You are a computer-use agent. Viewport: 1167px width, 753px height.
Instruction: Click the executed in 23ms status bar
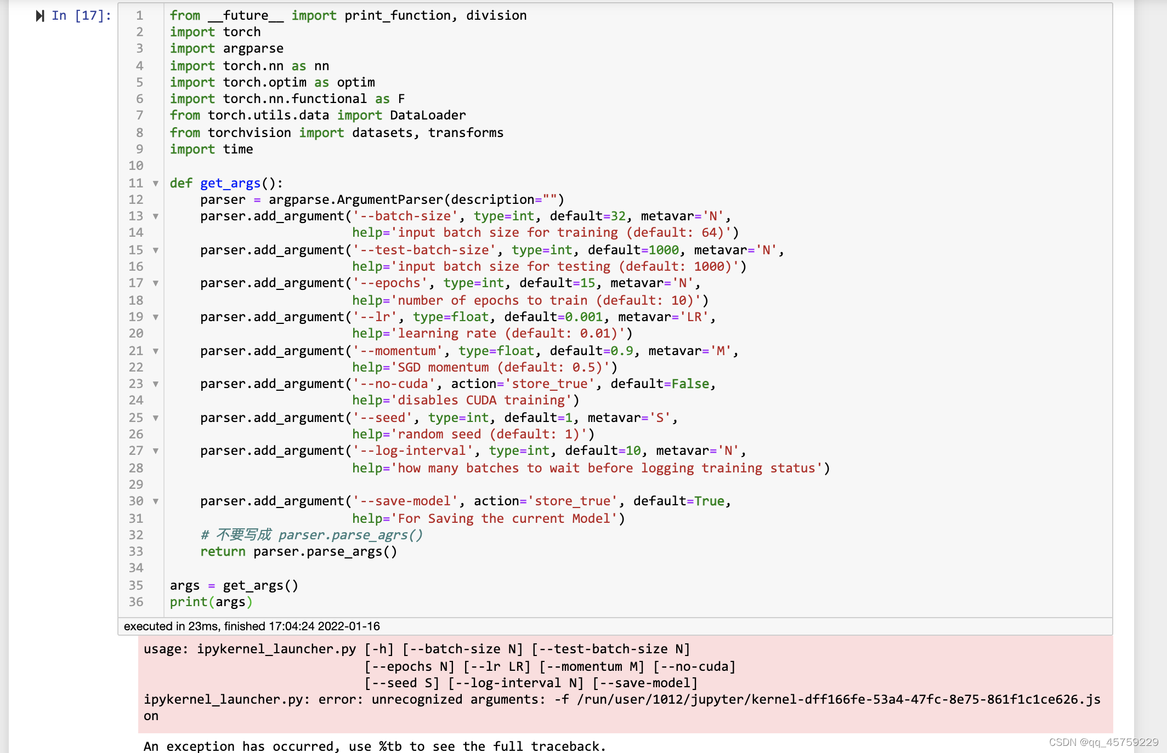[x=252, y=626]
